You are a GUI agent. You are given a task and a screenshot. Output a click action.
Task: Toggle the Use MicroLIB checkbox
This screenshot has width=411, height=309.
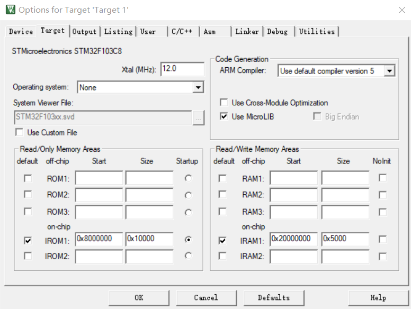(224, 116)
